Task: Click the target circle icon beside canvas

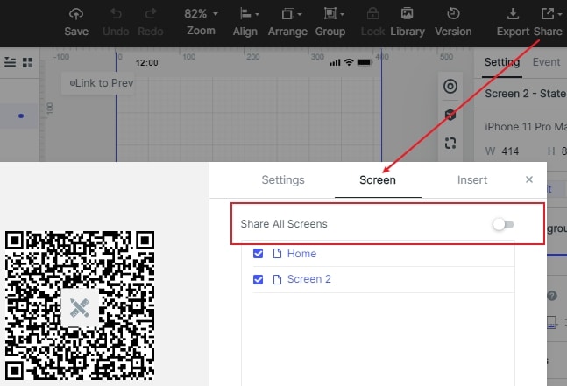Action: coord(450,87)
